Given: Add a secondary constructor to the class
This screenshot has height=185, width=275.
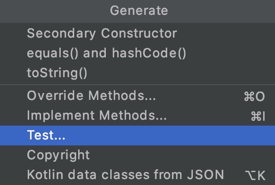Looking at the screenshot, I should point(137,33).
